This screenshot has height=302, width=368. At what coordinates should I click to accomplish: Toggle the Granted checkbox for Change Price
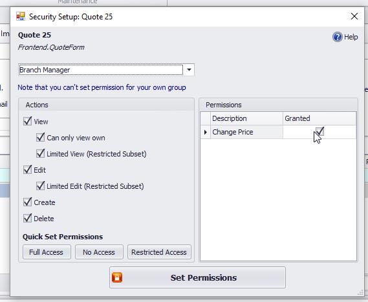pyautogui.click(x=319, y=131)
